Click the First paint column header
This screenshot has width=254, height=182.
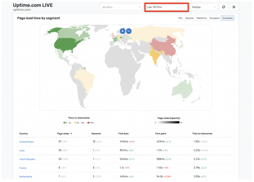(160, 133)
